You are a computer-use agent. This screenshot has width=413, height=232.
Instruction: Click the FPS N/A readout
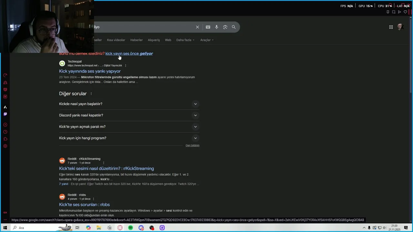click(x=347, y=6)
